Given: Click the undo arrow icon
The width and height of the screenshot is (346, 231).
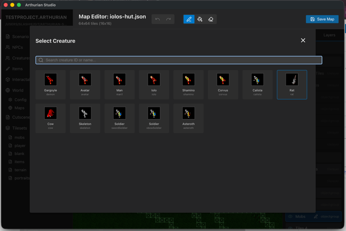Looking at the screenshot, I should [x=158, y=19].
